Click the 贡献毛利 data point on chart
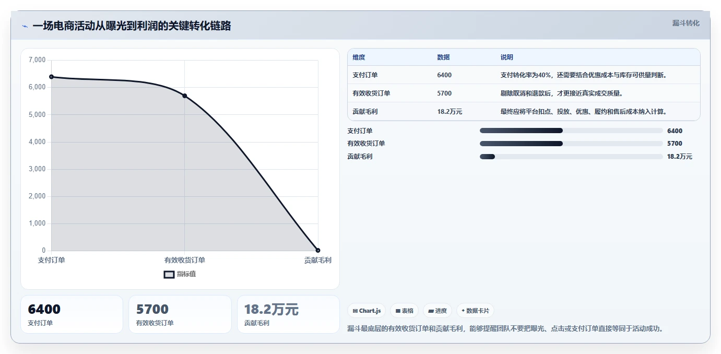The width and height of the screenshot is (721, 354). pos(318,250)
